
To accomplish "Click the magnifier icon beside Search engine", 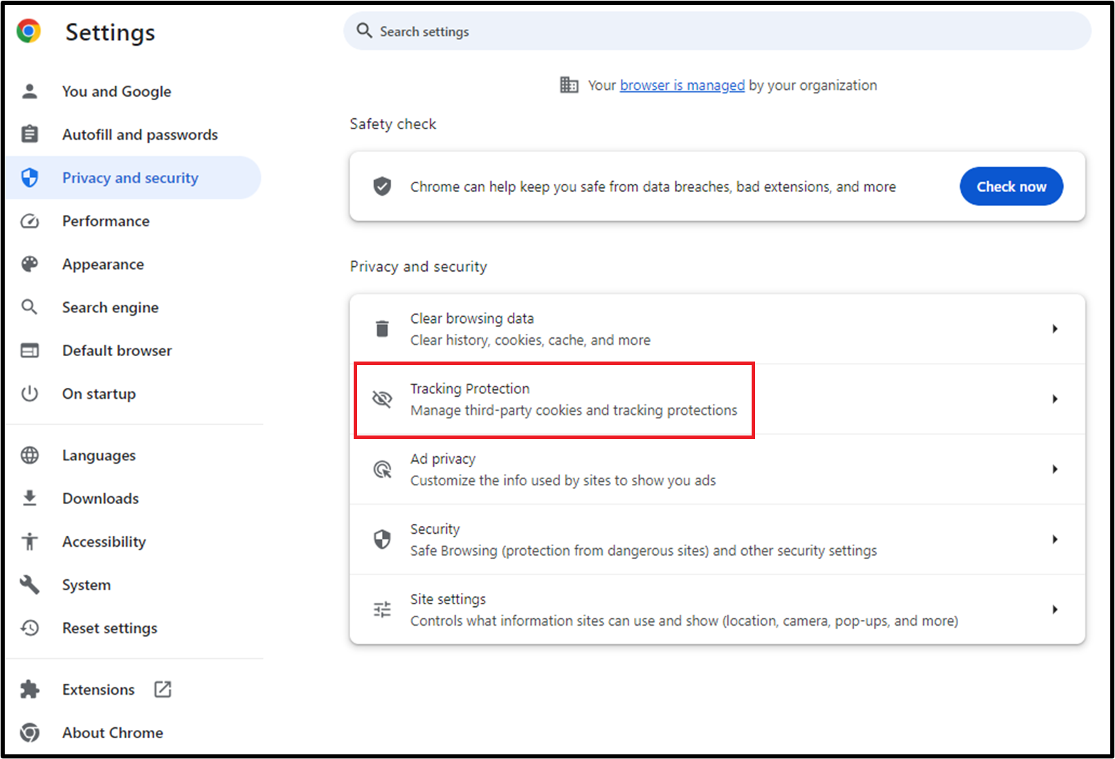I will [29, 307].
